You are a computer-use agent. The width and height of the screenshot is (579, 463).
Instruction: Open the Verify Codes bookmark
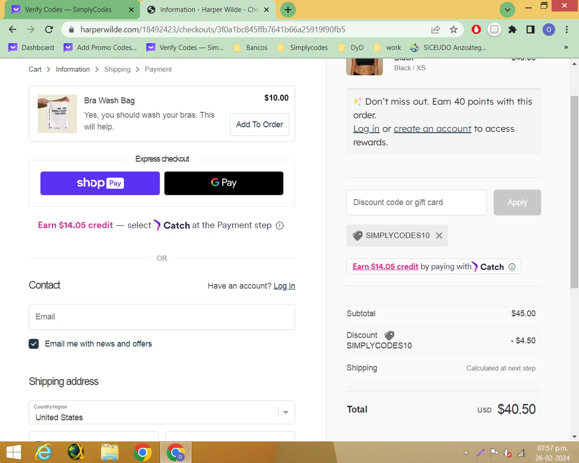[185, 47]
